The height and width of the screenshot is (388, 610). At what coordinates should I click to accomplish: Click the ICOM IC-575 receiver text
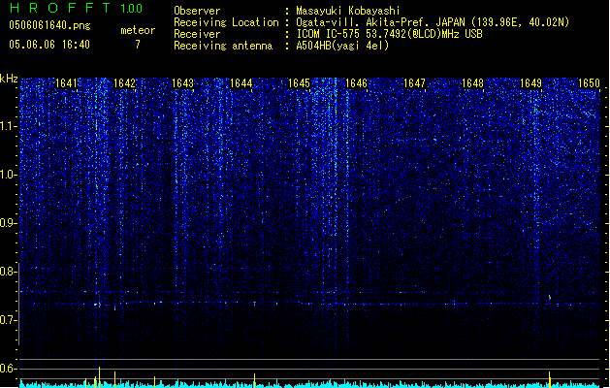pos(389,34)
